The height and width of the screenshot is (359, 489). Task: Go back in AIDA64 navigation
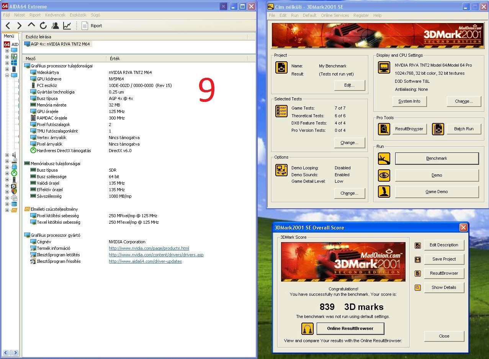8,26
